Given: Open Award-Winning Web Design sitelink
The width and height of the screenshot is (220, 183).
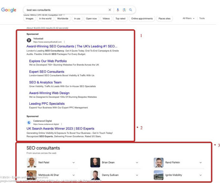Looking at the screenshot, I should [x=49, y=93].
